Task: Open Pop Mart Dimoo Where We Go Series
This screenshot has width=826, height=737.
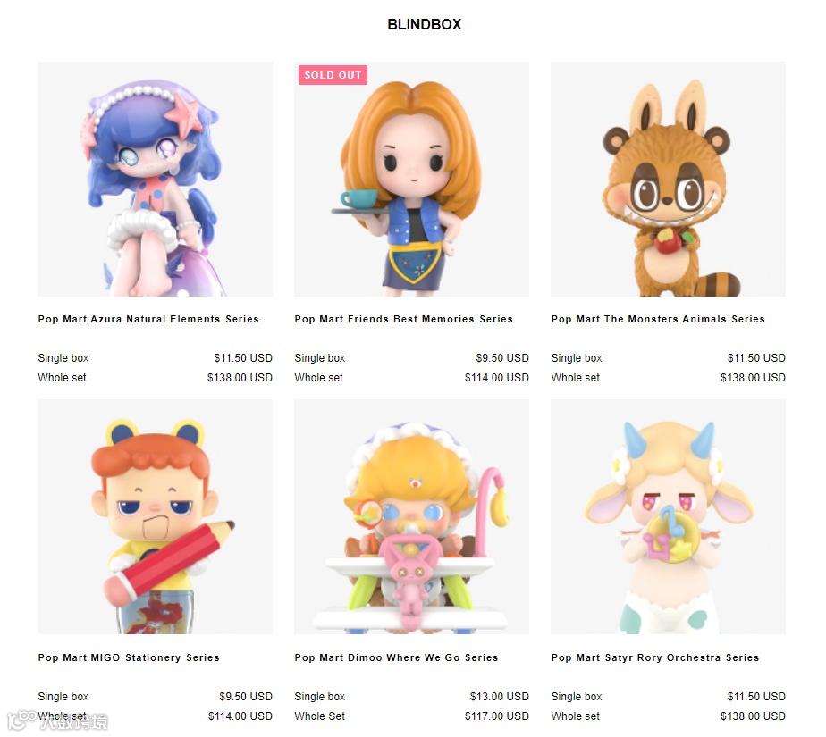Action: pos(396,657)
